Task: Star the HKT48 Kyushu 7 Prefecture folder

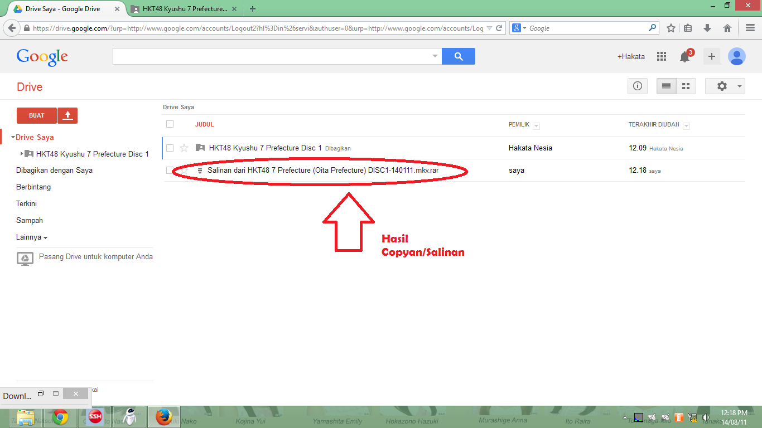Action: pyautogui.click(x=184, y=148)
